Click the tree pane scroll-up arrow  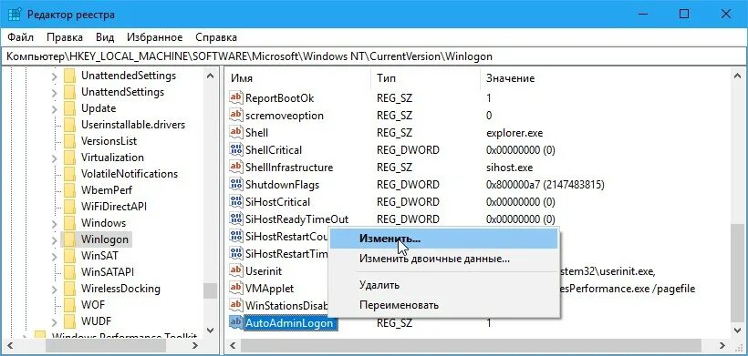[x=210, y=76]
